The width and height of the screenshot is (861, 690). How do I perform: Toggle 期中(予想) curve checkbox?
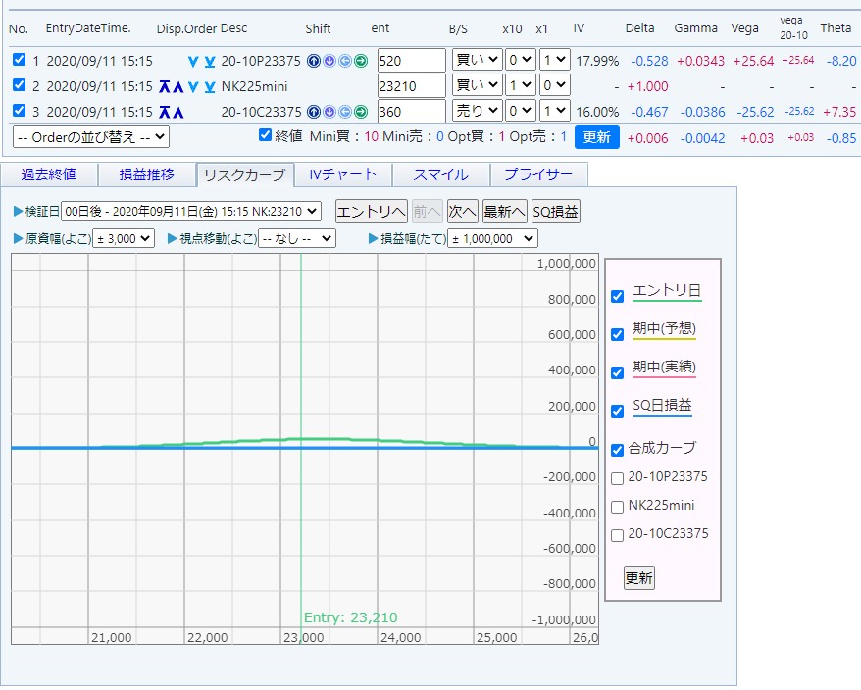click(x=617, y=335)
